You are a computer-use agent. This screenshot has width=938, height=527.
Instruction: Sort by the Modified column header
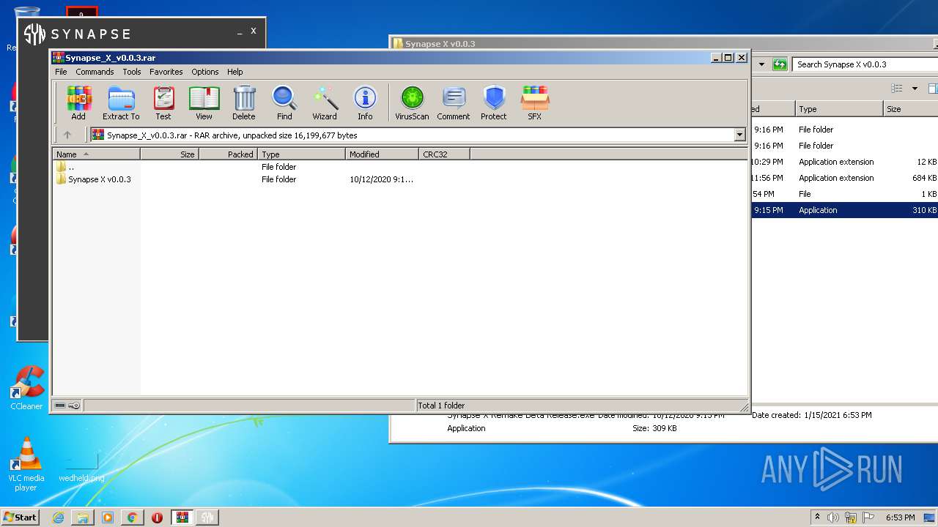click(382, 154)
